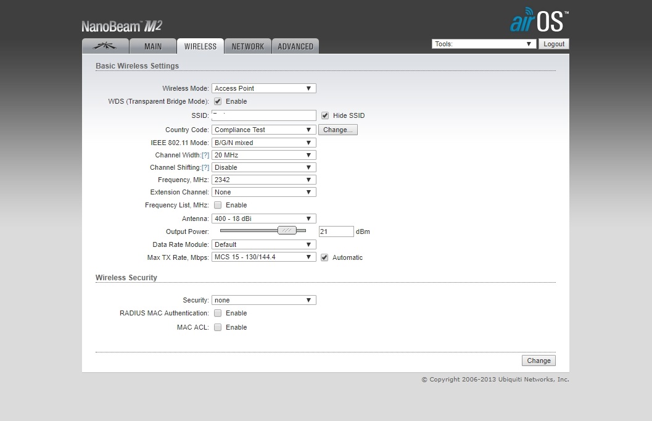Viewport: 652px width, 421px height.
Task: Open the Ubiquiti logo tab
Action: coord(105,46)
